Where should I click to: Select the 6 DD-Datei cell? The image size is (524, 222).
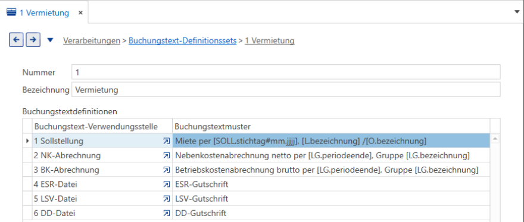[x=102, y=213]
